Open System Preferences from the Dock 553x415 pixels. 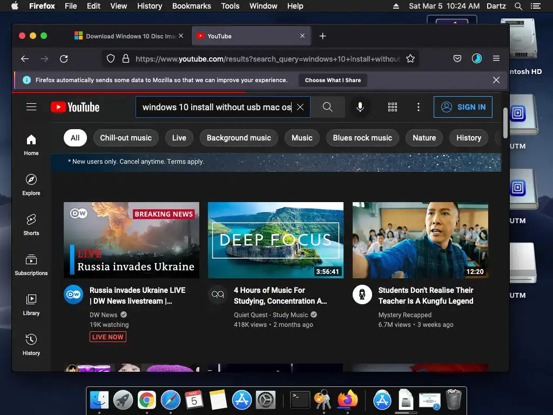(x=265, y=400)
